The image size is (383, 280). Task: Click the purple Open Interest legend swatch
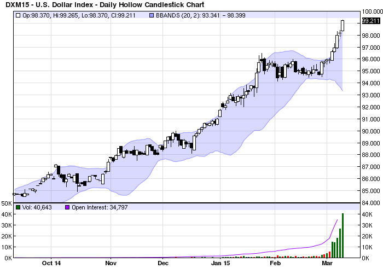(67, 207)
